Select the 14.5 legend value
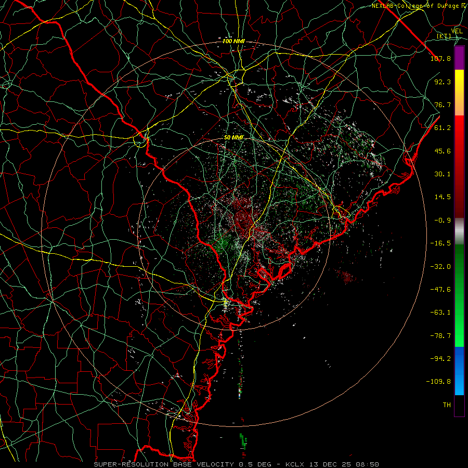This screenshot has height=468, width=468. click(443, 197)
